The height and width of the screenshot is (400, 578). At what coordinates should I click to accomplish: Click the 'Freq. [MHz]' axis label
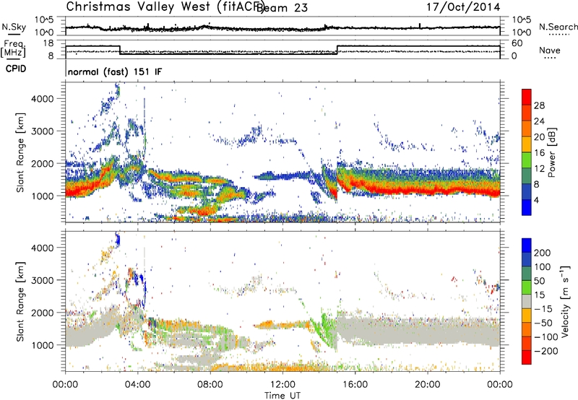(x=14, y=48)
